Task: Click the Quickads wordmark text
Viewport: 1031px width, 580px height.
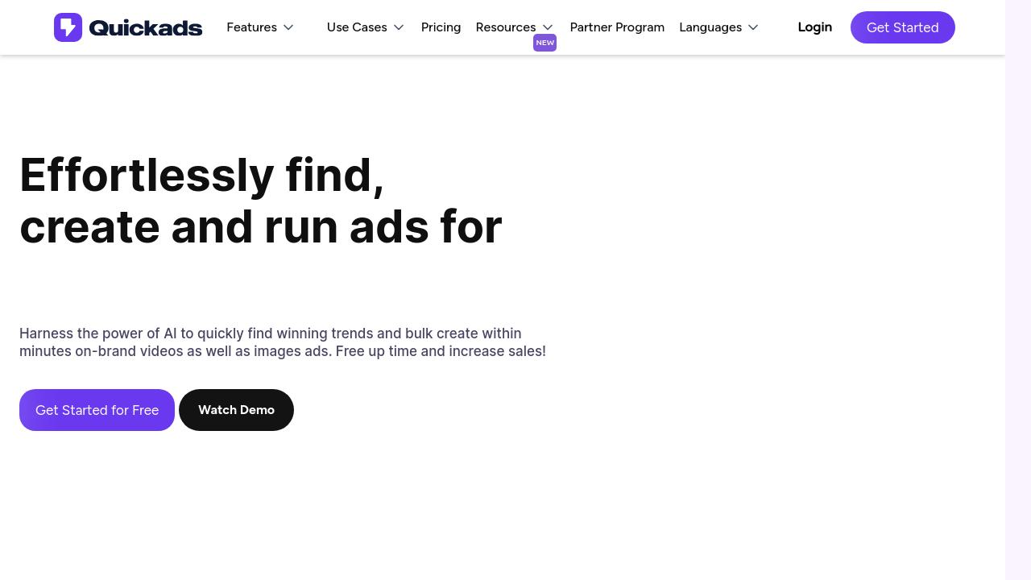Action: pyautogui.click(x=146, y=28)
